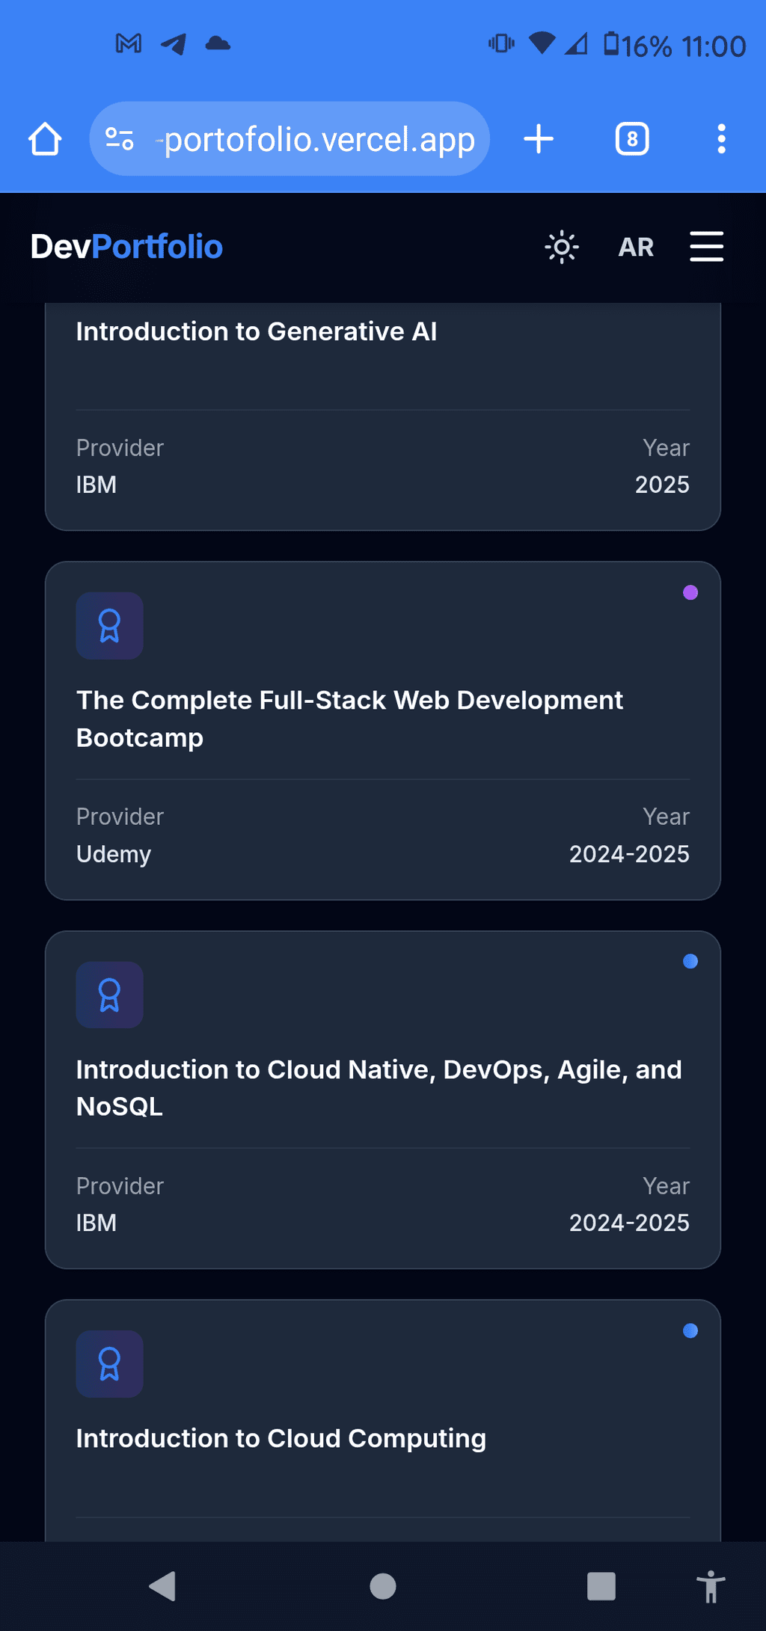Screen dimensions: 766x1631
Task: Click the Introduction to Generative AI title
Action: click(257, 331)
